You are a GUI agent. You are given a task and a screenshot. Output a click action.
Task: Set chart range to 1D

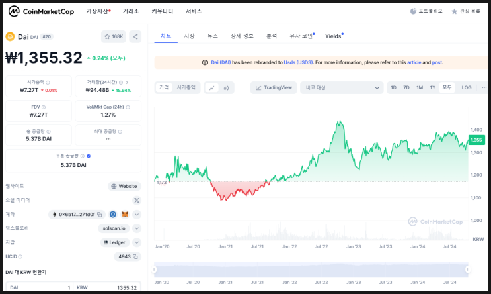[394, 88]
